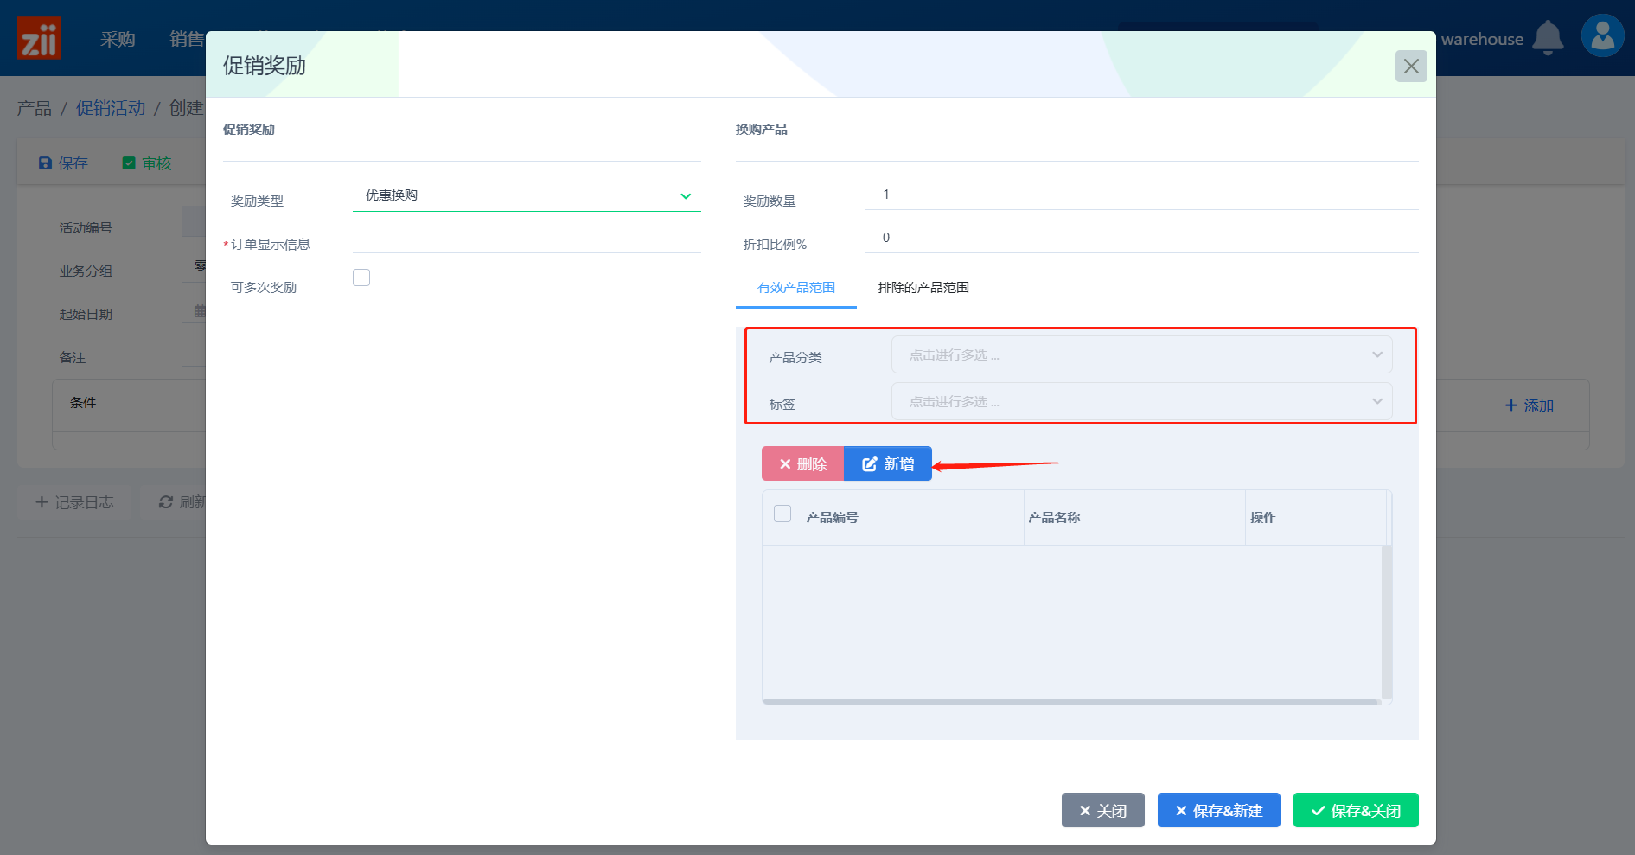Click the grey 关闭 button
Viewport: 1635px width, 855px height.
click(1103, 810)
